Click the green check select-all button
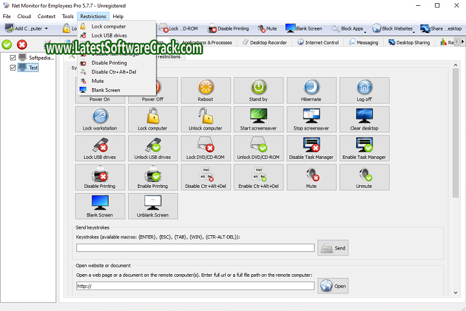The image size is (466, 311). [x=7, y=44]
